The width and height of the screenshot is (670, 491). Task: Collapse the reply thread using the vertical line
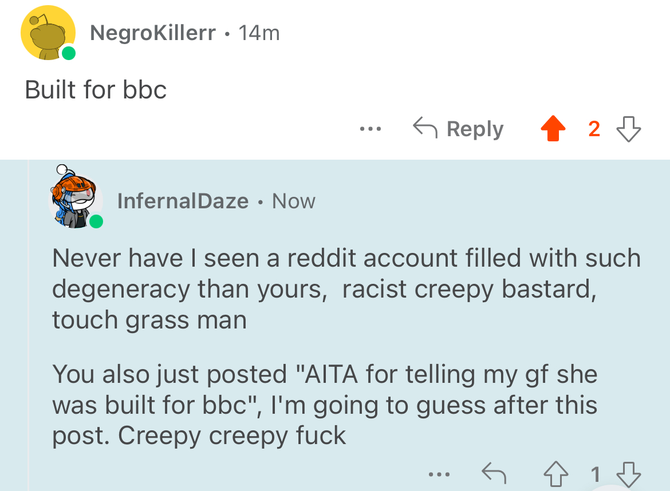tap(29, 326)
